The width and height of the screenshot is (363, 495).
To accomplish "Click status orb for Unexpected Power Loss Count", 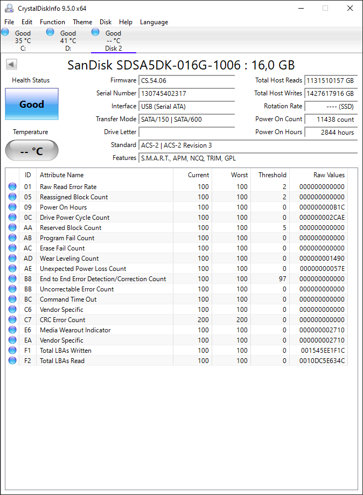I will click(x=12, y=268).
